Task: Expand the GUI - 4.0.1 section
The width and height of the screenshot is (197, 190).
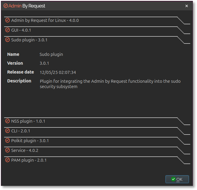Action: point(21,30)
